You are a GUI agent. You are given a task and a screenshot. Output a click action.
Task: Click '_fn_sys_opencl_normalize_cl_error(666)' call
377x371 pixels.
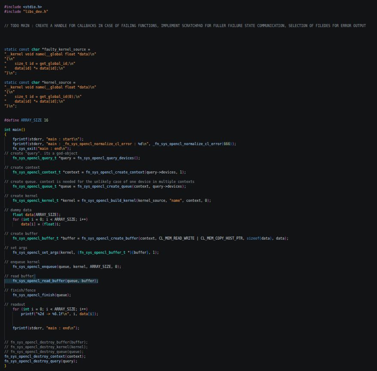[x=193, y=144]
